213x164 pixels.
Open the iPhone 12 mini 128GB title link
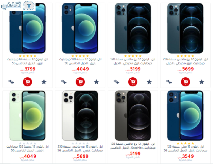(185, 148)
